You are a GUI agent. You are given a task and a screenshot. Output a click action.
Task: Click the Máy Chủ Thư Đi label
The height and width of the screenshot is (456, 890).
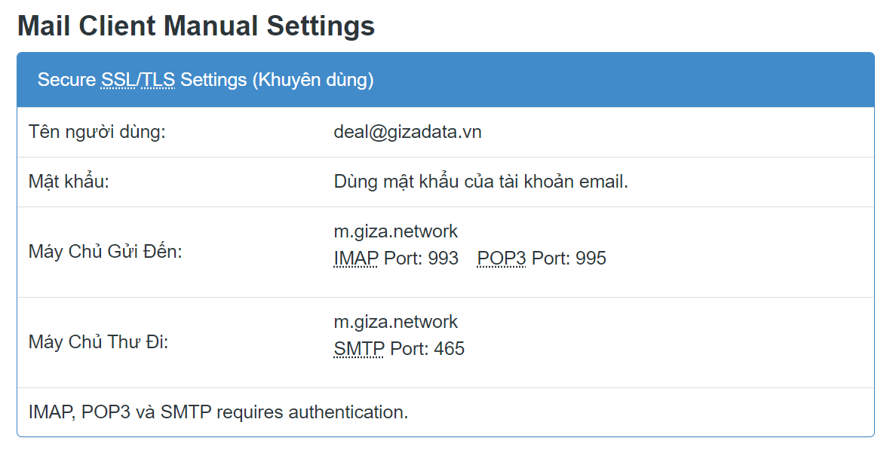(98, 342)
